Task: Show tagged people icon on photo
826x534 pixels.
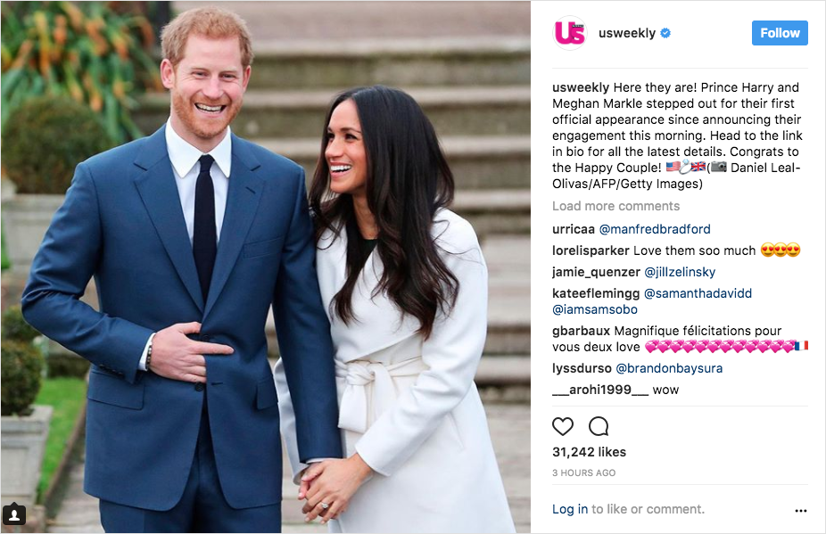Action: tap(14, 514)
